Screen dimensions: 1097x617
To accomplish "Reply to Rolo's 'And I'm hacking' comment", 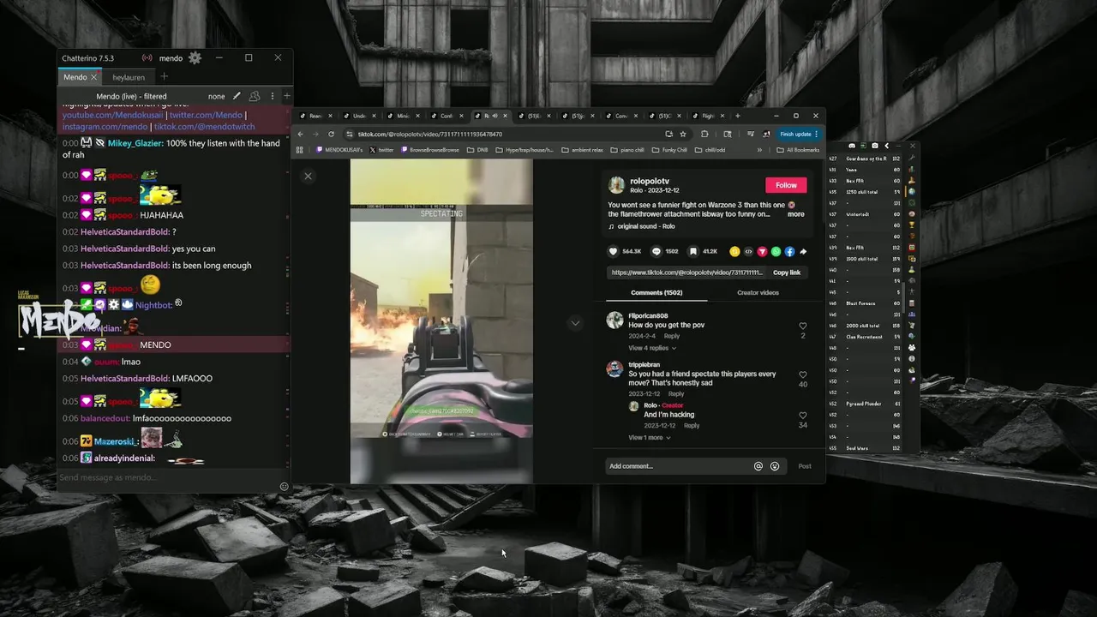I will 692,425.
